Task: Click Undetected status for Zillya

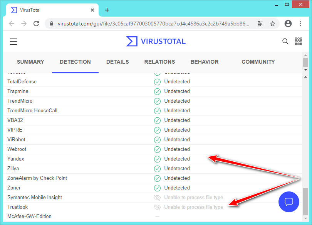Action: click(x=177, y=169)
